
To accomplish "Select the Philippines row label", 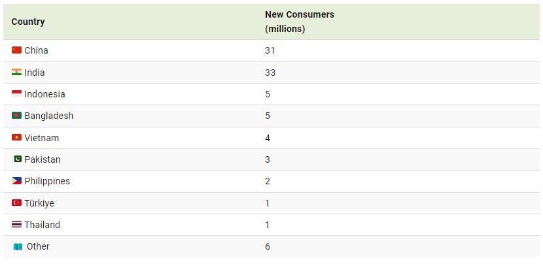I will 47,181.
